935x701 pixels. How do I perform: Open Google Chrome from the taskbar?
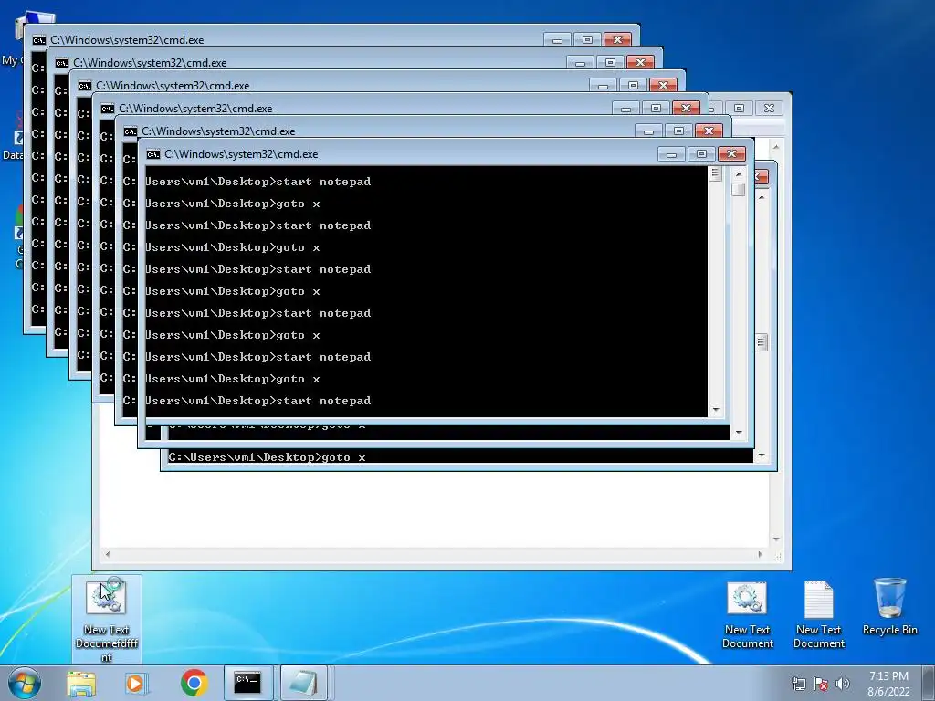coord(194,683)
